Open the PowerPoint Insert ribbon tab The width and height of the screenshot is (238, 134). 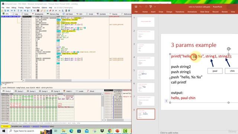click(153, 12)
